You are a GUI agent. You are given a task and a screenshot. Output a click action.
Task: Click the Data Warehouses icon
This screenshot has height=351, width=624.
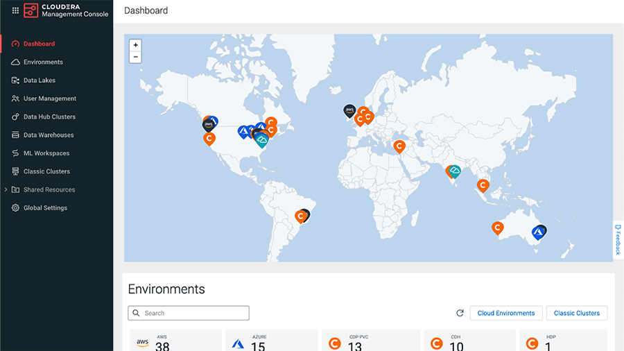tap(15, 135)
